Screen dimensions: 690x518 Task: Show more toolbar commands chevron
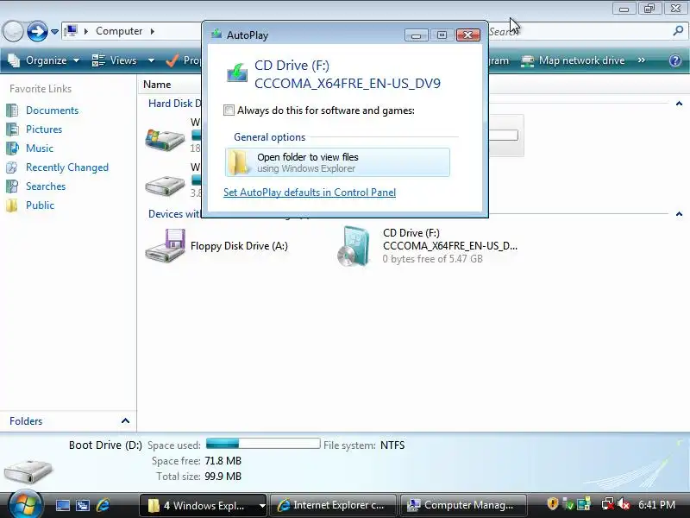pyautogui.click(x=642, y=60)
